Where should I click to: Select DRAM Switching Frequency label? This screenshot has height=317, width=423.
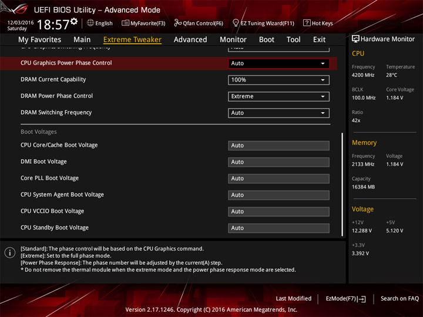(x=56, y=112)
